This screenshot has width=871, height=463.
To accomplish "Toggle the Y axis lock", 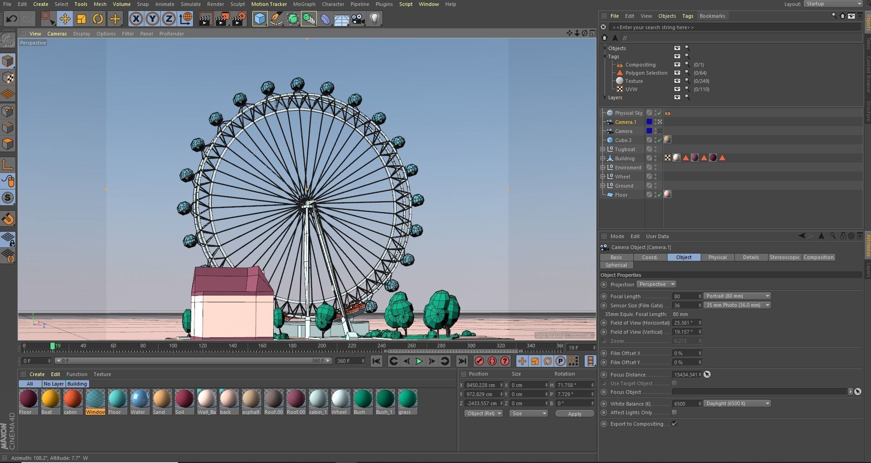I will click(x=153, y=19).
